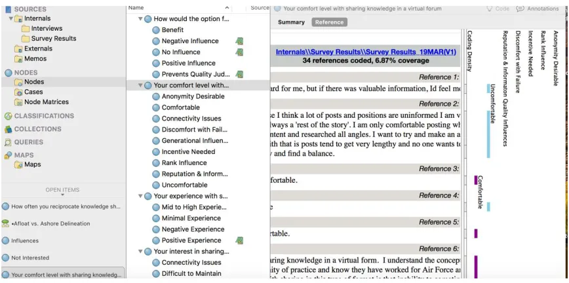Click the '34 references coded, 6.87% coverage' text
The image size is (569, 283).
[366, 60]
